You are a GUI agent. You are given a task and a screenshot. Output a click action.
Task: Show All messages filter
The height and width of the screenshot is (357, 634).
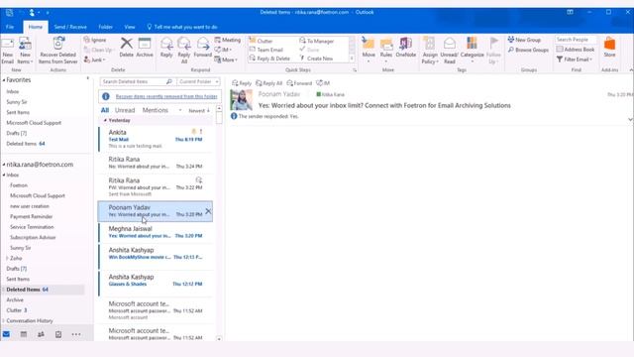pos(105,110)
